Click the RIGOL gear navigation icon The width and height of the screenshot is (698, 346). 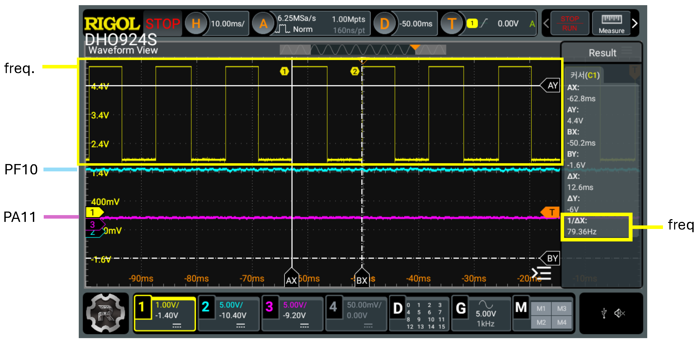tap(106, 313)
